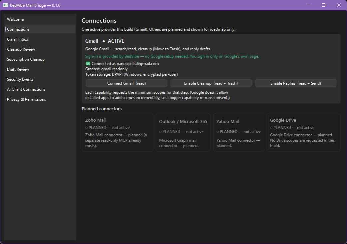This screenshot has width=347, height=244.
Task: Select the Yahoo Mail connector title
Action: [227, 121]
